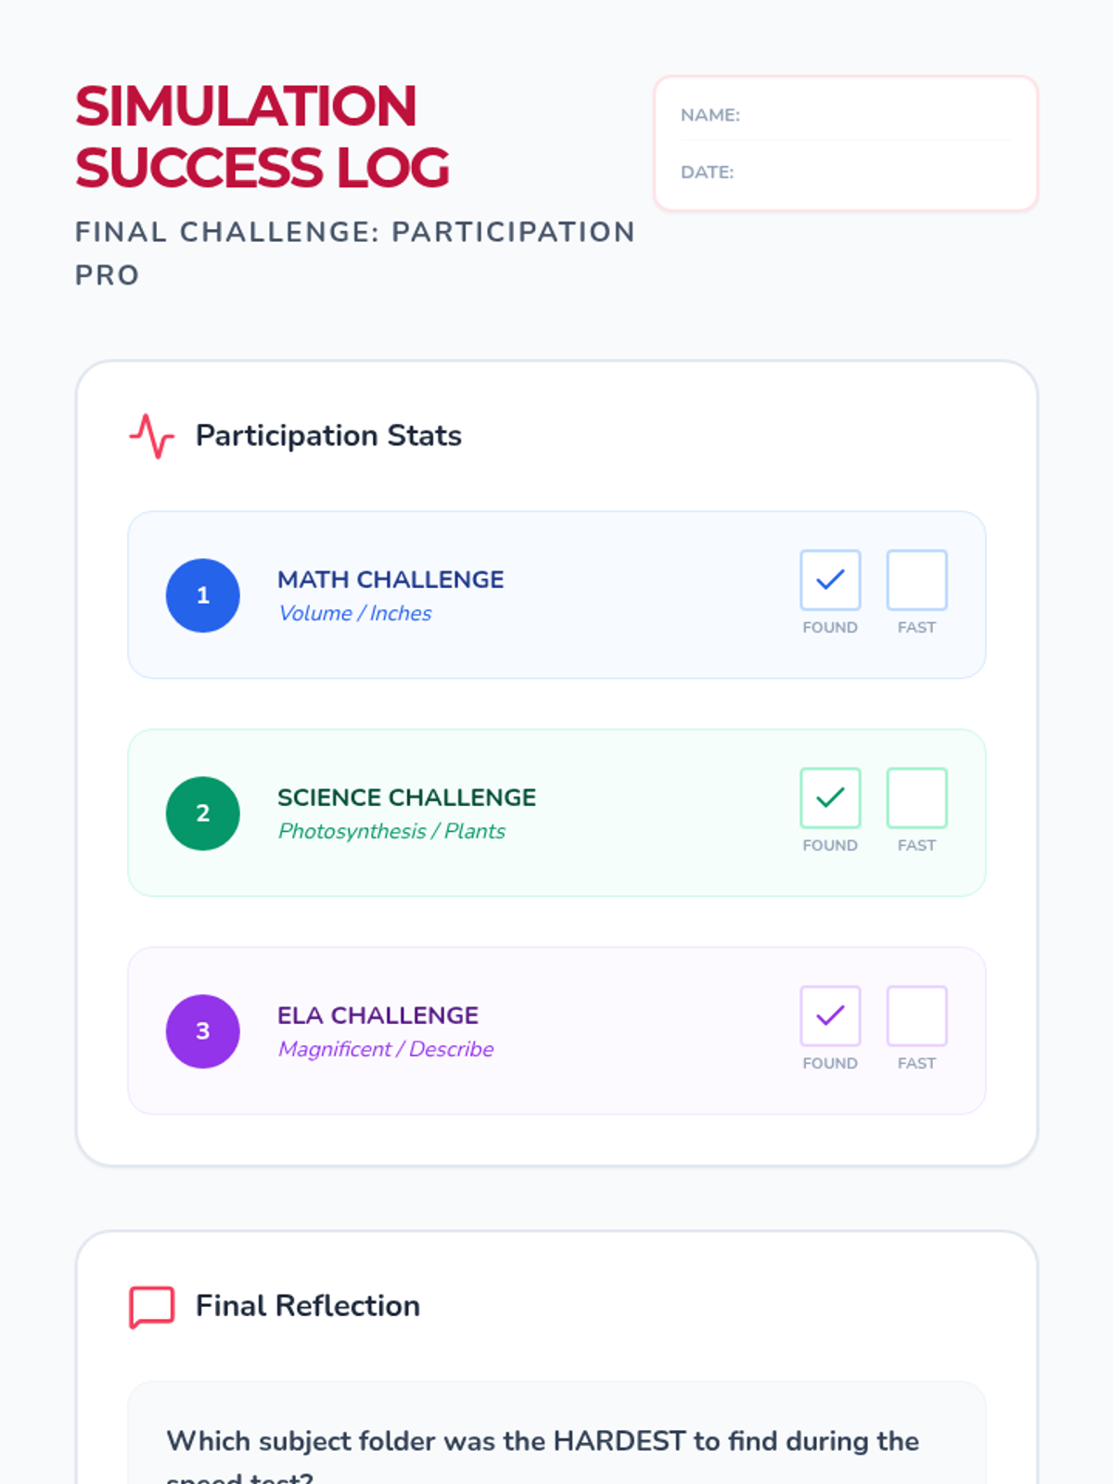Click the speech bubble icon beside Final Reflection
This screenshot has height=1484, width=1113.
152,1307
